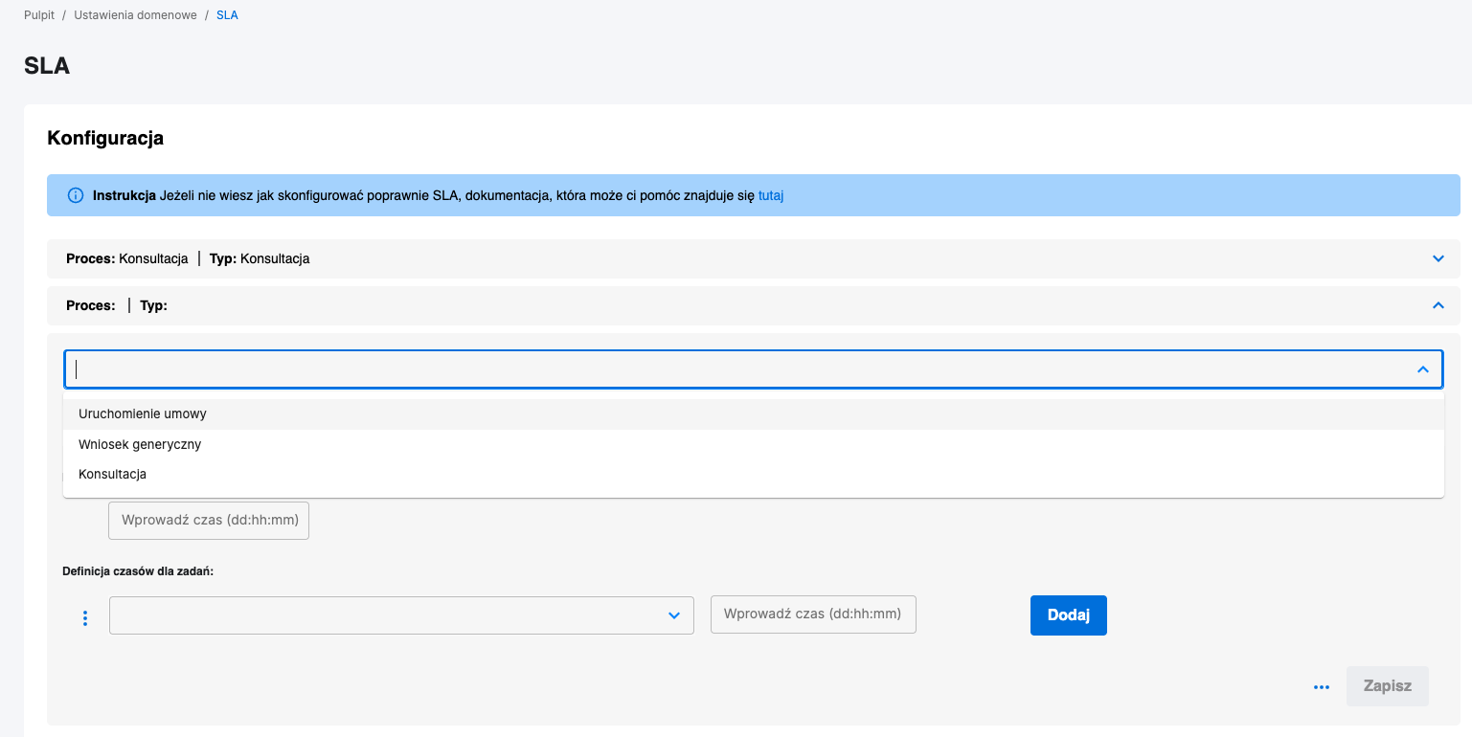The width and height of the screenshot is (1472, 737).
Task: Expand the Konsultacja process section using its chevron
Action: [x=1438, y=258]
